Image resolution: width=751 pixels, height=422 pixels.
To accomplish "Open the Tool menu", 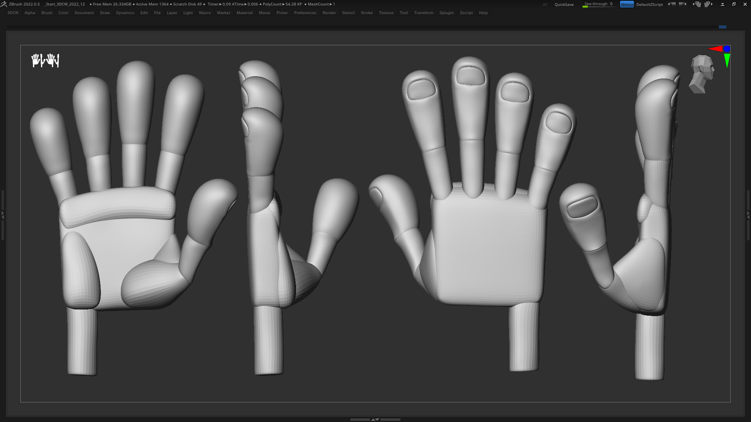I will (x=404, y=13).
